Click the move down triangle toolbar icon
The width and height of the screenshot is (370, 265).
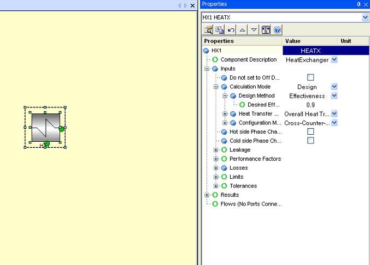tap(254, 30)
